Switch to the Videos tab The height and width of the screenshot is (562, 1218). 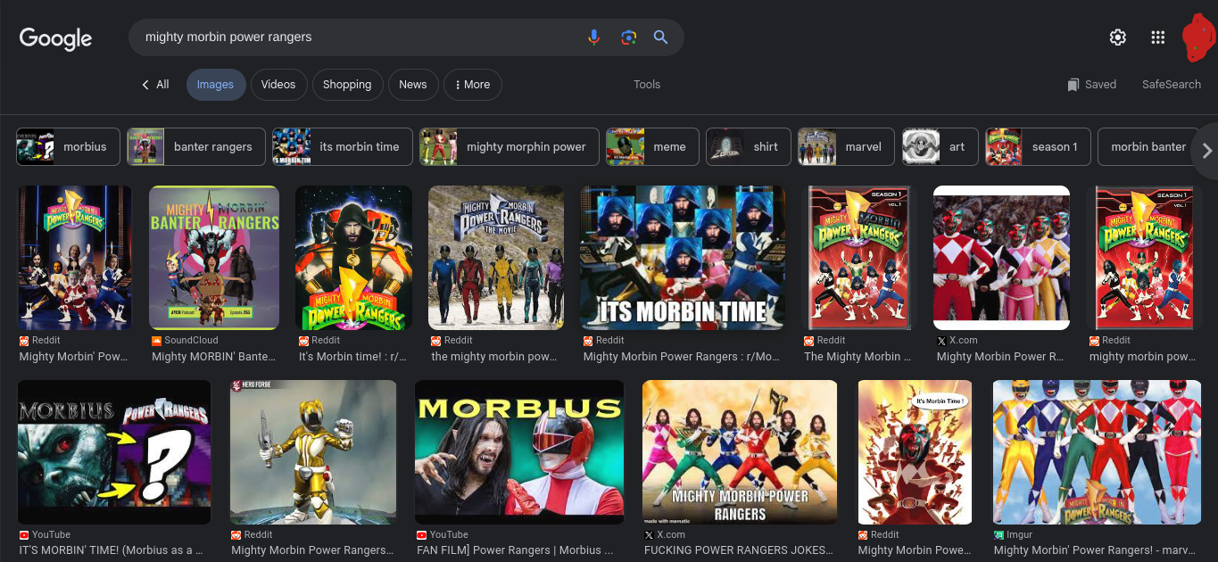coord(278,85)
